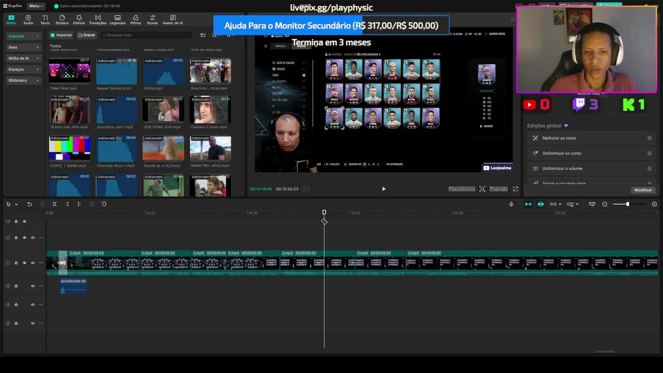Switch to the Texto tab

pyautogui.click(x=45, y=20)
